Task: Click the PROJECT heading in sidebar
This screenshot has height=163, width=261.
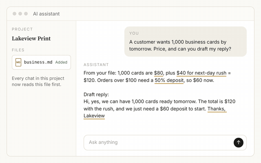Action: 22,29
